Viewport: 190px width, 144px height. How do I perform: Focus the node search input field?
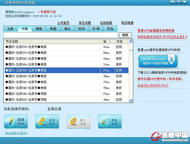[x=61, y=35]
